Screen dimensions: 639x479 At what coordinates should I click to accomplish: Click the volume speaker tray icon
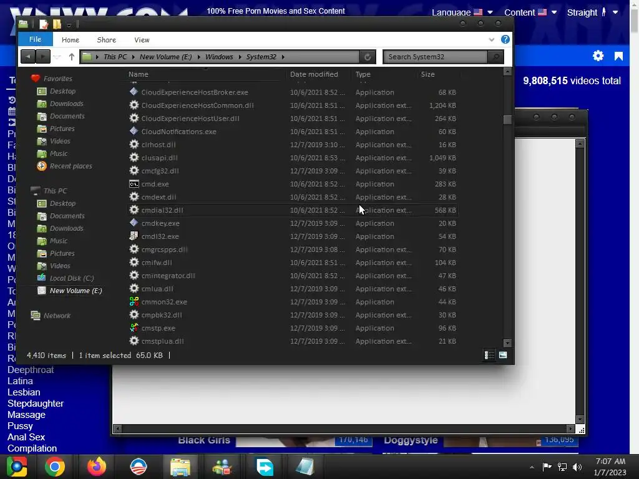pos(577,467)
